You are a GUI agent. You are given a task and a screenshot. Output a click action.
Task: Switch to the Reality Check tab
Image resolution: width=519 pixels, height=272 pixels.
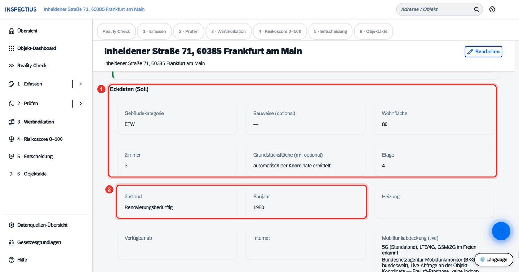pyautogui.click(x=116, y=31)
